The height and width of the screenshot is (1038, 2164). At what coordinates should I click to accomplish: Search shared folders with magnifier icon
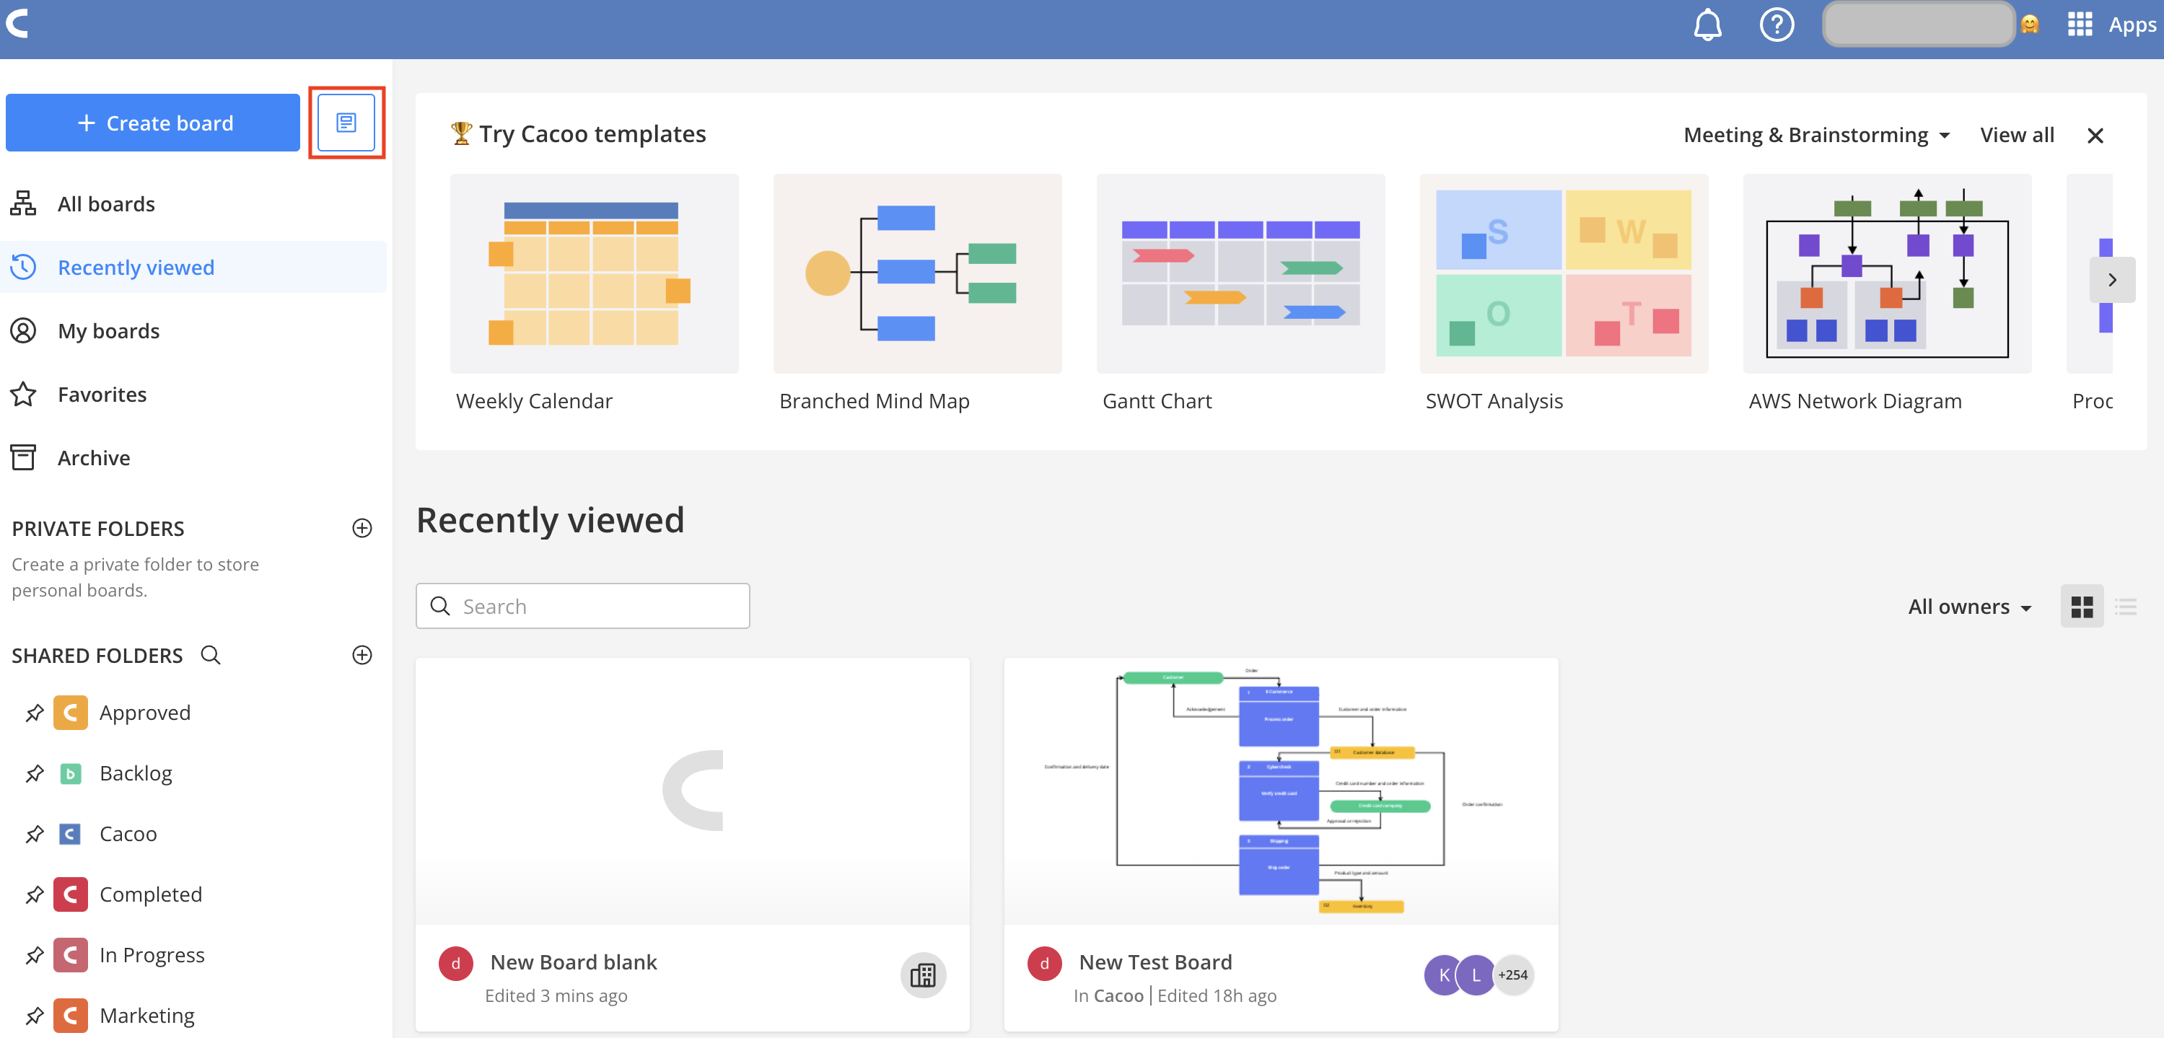pyautogui.click(x=210, y=655)
